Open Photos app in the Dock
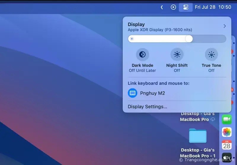 227,132
